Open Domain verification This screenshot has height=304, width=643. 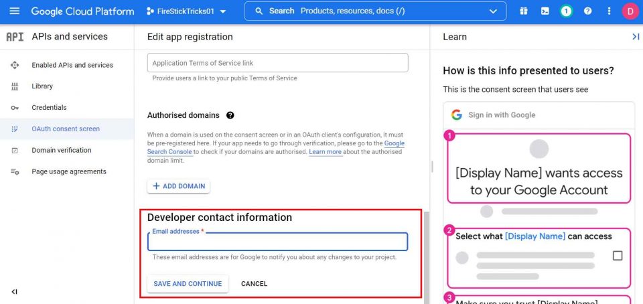[62, 150]
